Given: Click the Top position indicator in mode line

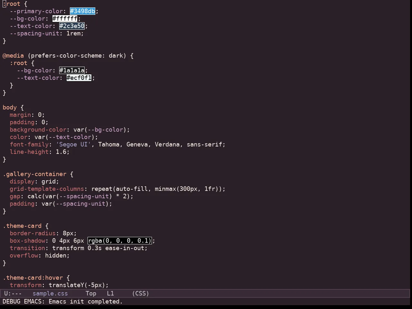Looking at the screenshot, I should pyautogui.click(x=91, y=294).
